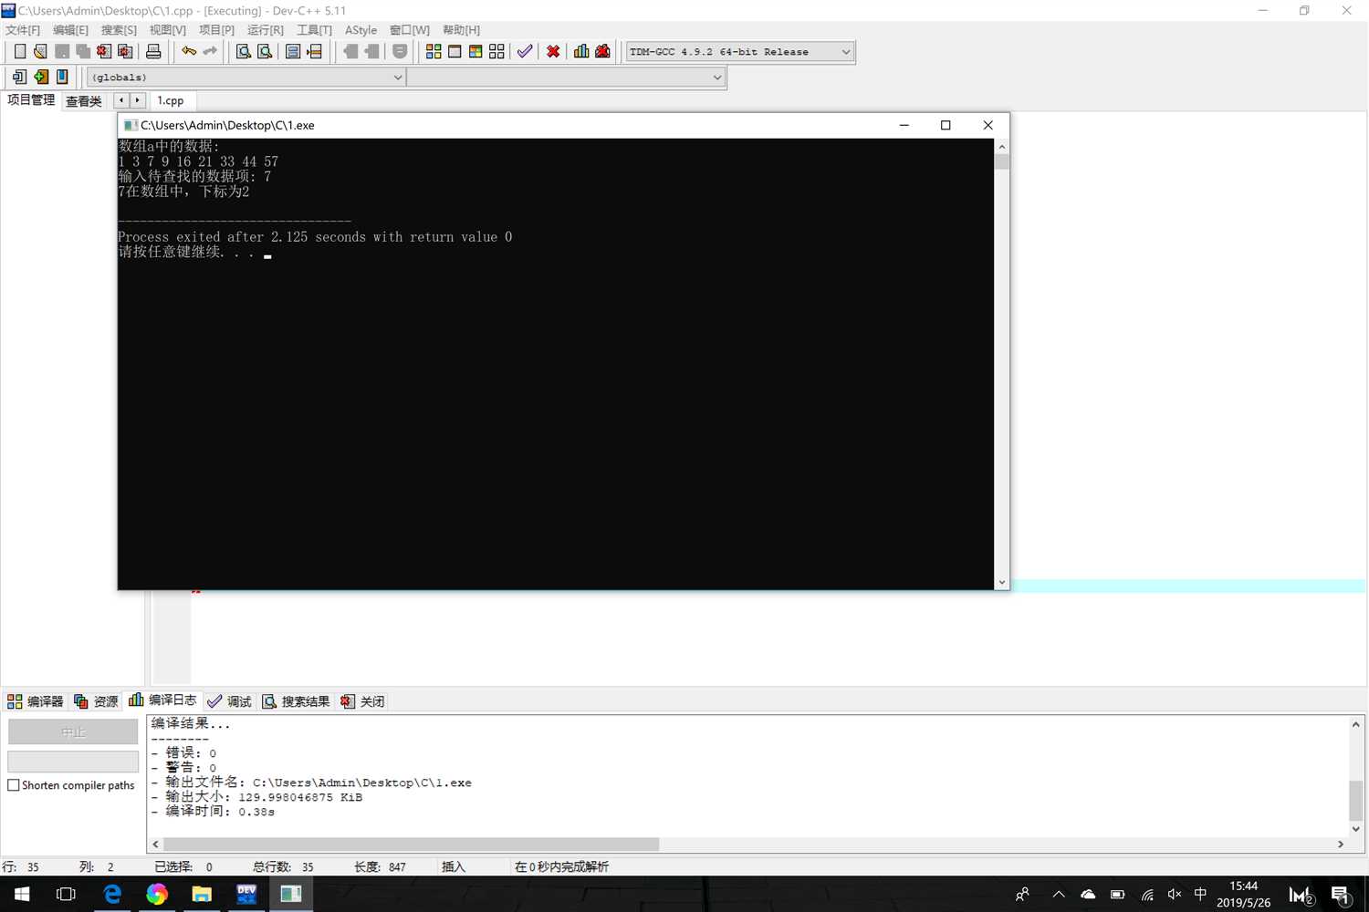Open the 搜索[S] menu
The height and width of the screenshot is (912, 1369).
tap(119, 30)
